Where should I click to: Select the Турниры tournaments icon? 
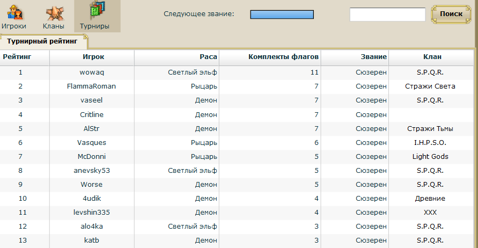pyautogui.click(x=94, y=16)
